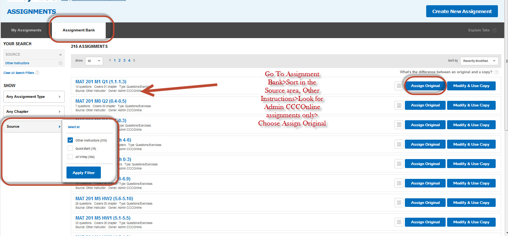Open preview icon for MAT 201 M5 HW2 (5.6-5.10)
This screenshot has height=236, width=508.
[x=399, y=202]
